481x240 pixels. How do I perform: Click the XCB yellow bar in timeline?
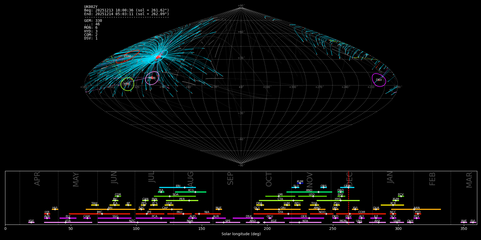[392, 205]
